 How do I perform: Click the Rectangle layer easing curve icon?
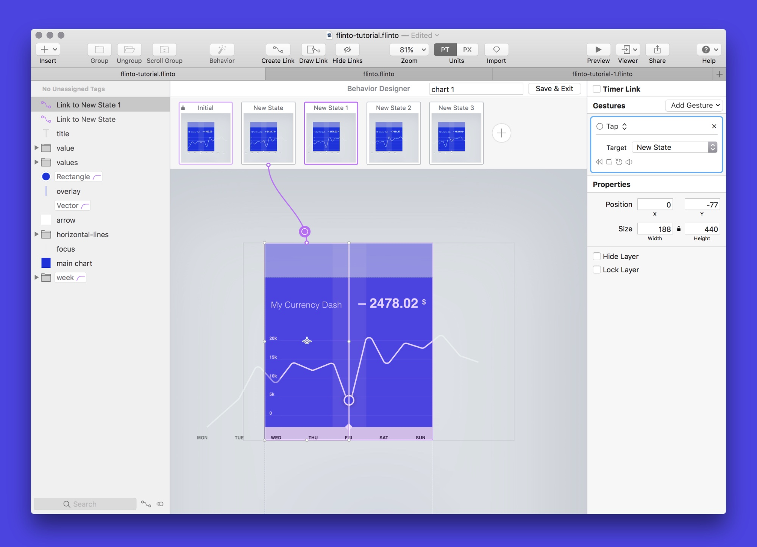click(x=97, y=177)
